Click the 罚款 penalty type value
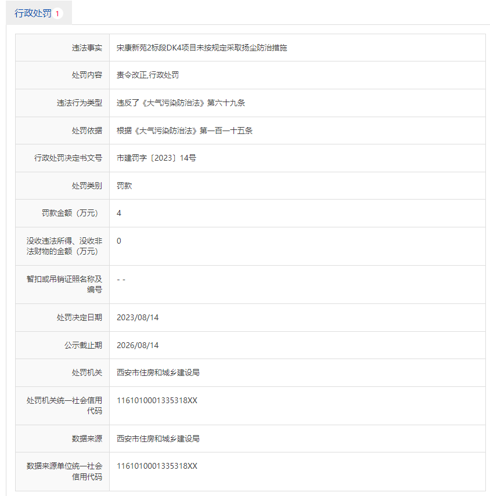Viewport: 490px width, 496px height. pyautogui.click(x=124, y=186)
